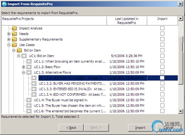Click the Import column header
185x135 pixels.
(x=162, y=21)
